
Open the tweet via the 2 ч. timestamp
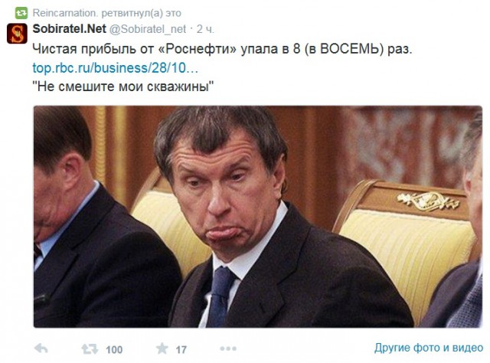pyautogui.click(x=205, y=29)
